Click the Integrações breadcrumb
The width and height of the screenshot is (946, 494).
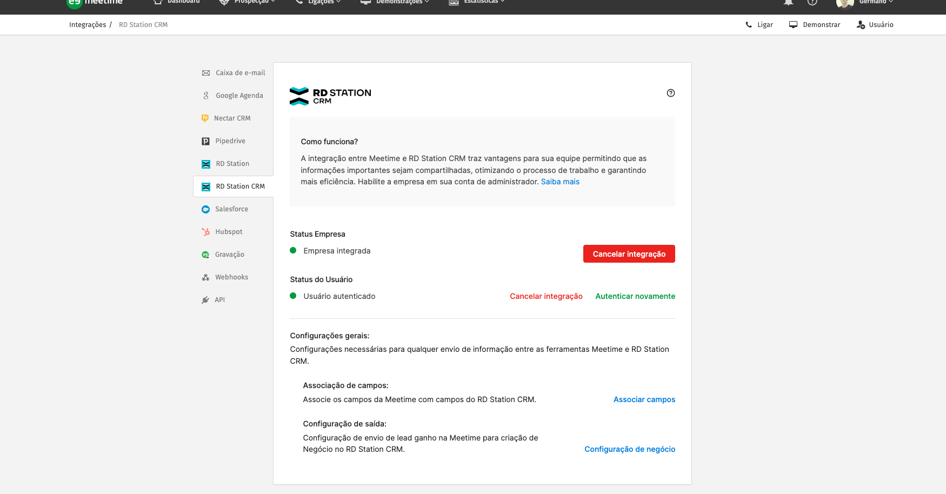pyautogui.click(x=88, y=25)
